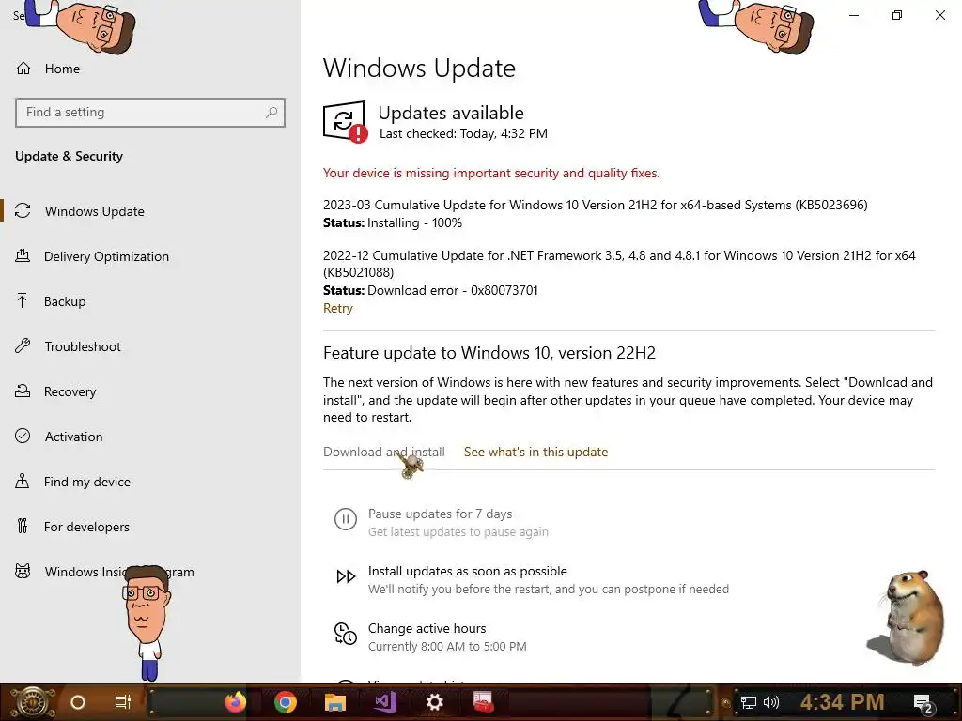Open Change active hours

coord(427,628)
